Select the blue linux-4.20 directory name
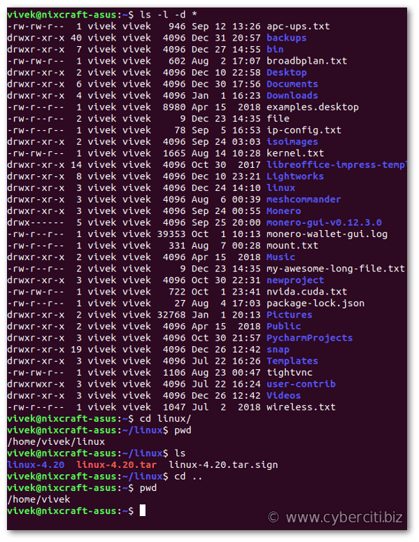 (36, 465)
